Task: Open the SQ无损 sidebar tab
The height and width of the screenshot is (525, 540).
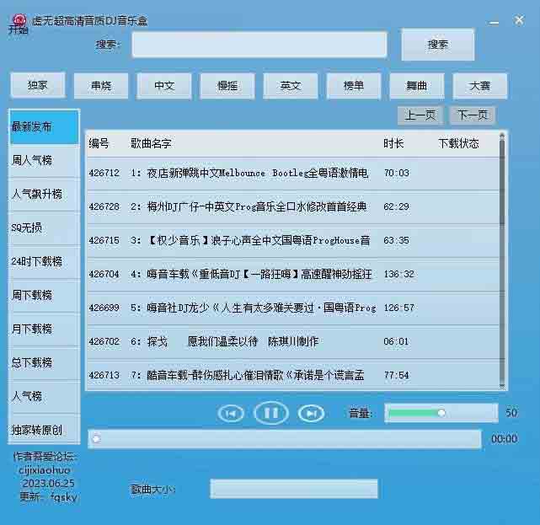Action: click(44, 228)
